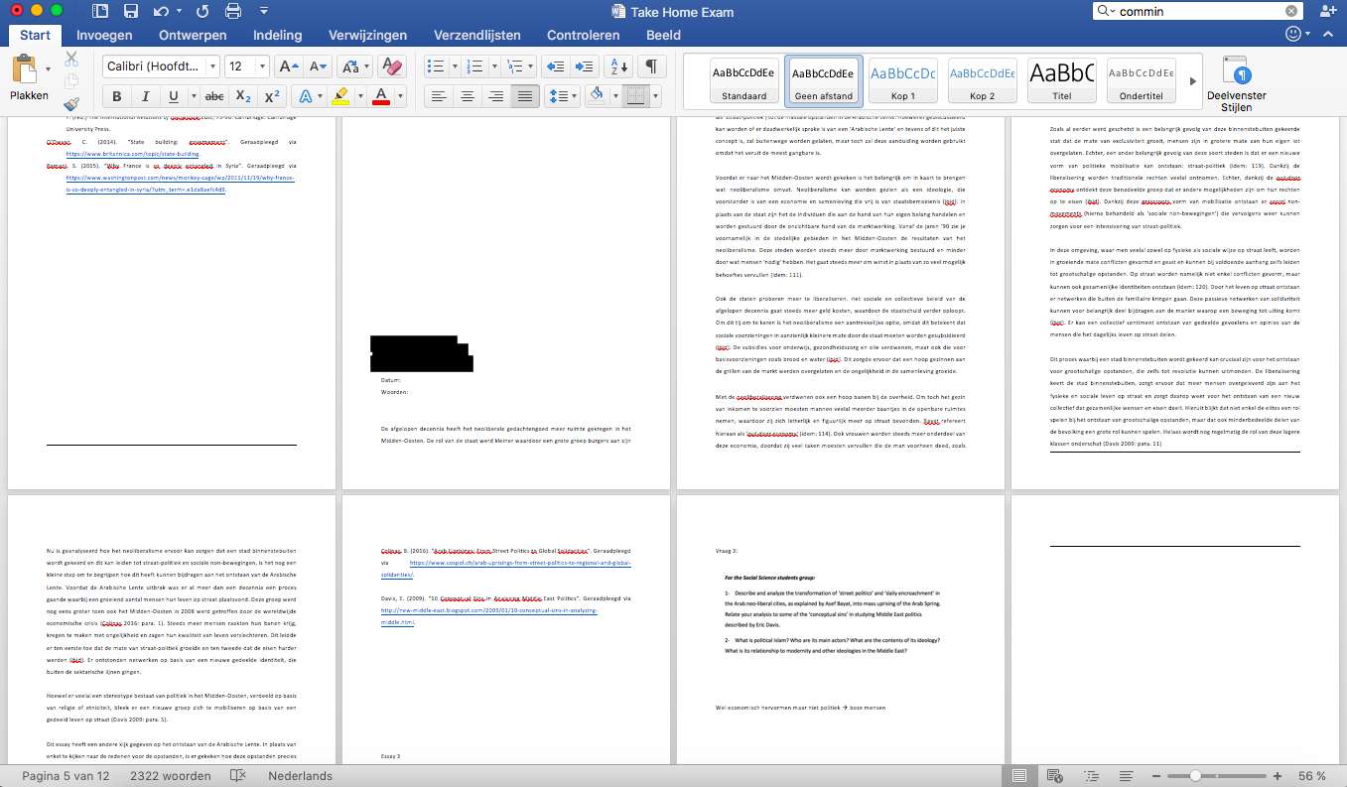Viewport: 1347px width, 787px height.
Task: Open the Indeling tab
Action: (x=277, y=35)
